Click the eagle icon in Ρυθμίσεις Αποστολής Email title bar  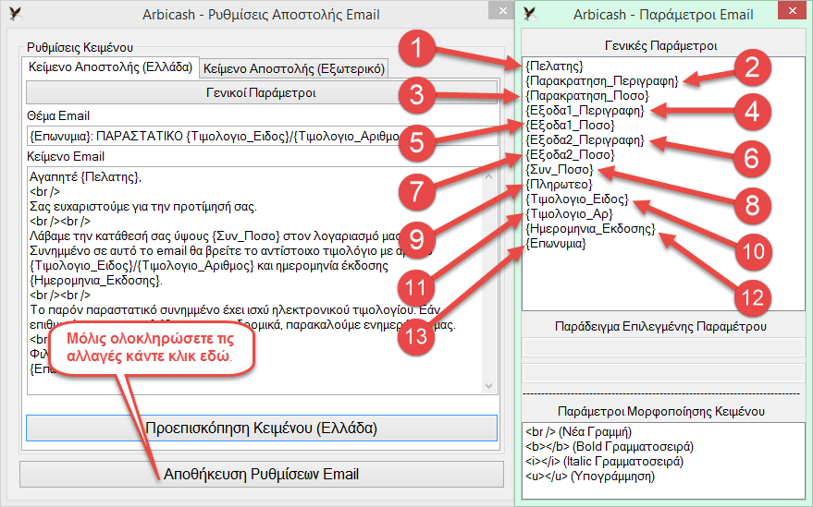(x=16, y=14)
